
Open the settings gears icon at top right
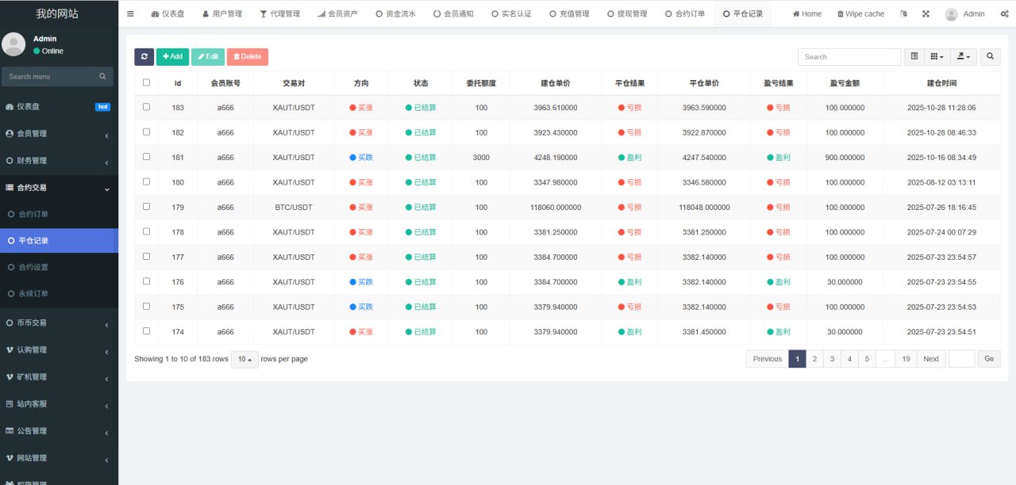click(1005, 13)
